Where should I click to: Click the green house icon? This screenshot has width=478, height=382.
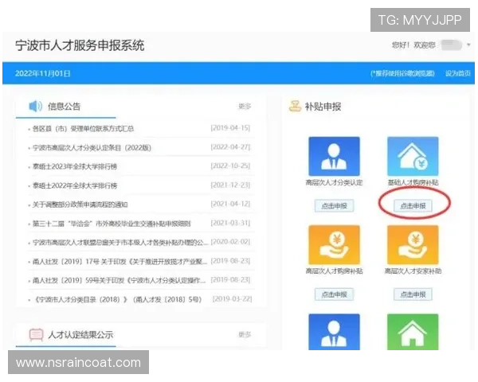click(x=413, y=332)
